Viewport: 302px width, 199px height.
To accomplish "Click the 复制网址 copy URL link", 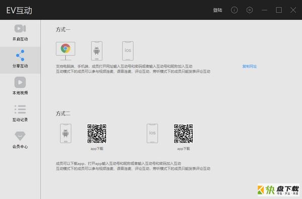I will tap(250, 67).
